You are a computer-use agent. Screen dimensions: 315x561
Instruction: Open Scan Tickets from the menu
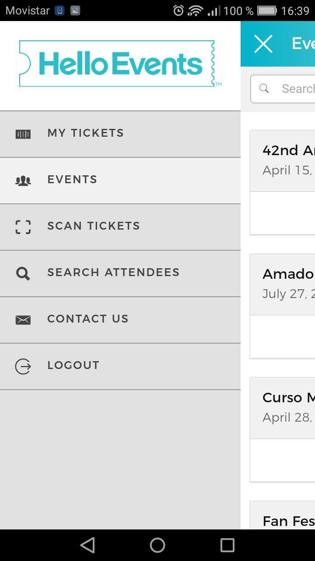click(x=94, y=226)
